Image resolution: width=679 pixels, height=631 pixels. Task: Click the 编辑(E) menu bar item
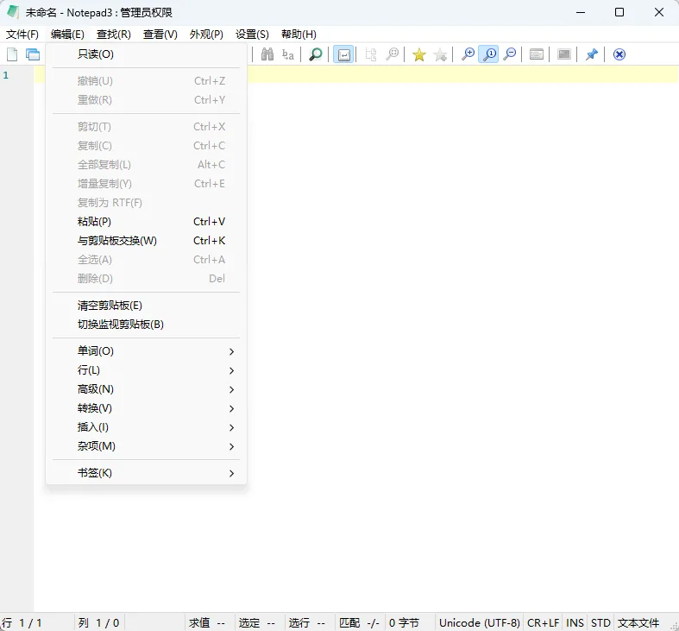click(67, 35)
